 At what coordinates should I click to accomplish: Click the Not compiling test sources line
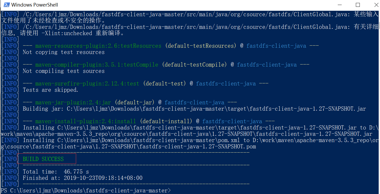[x=63, y=71]
